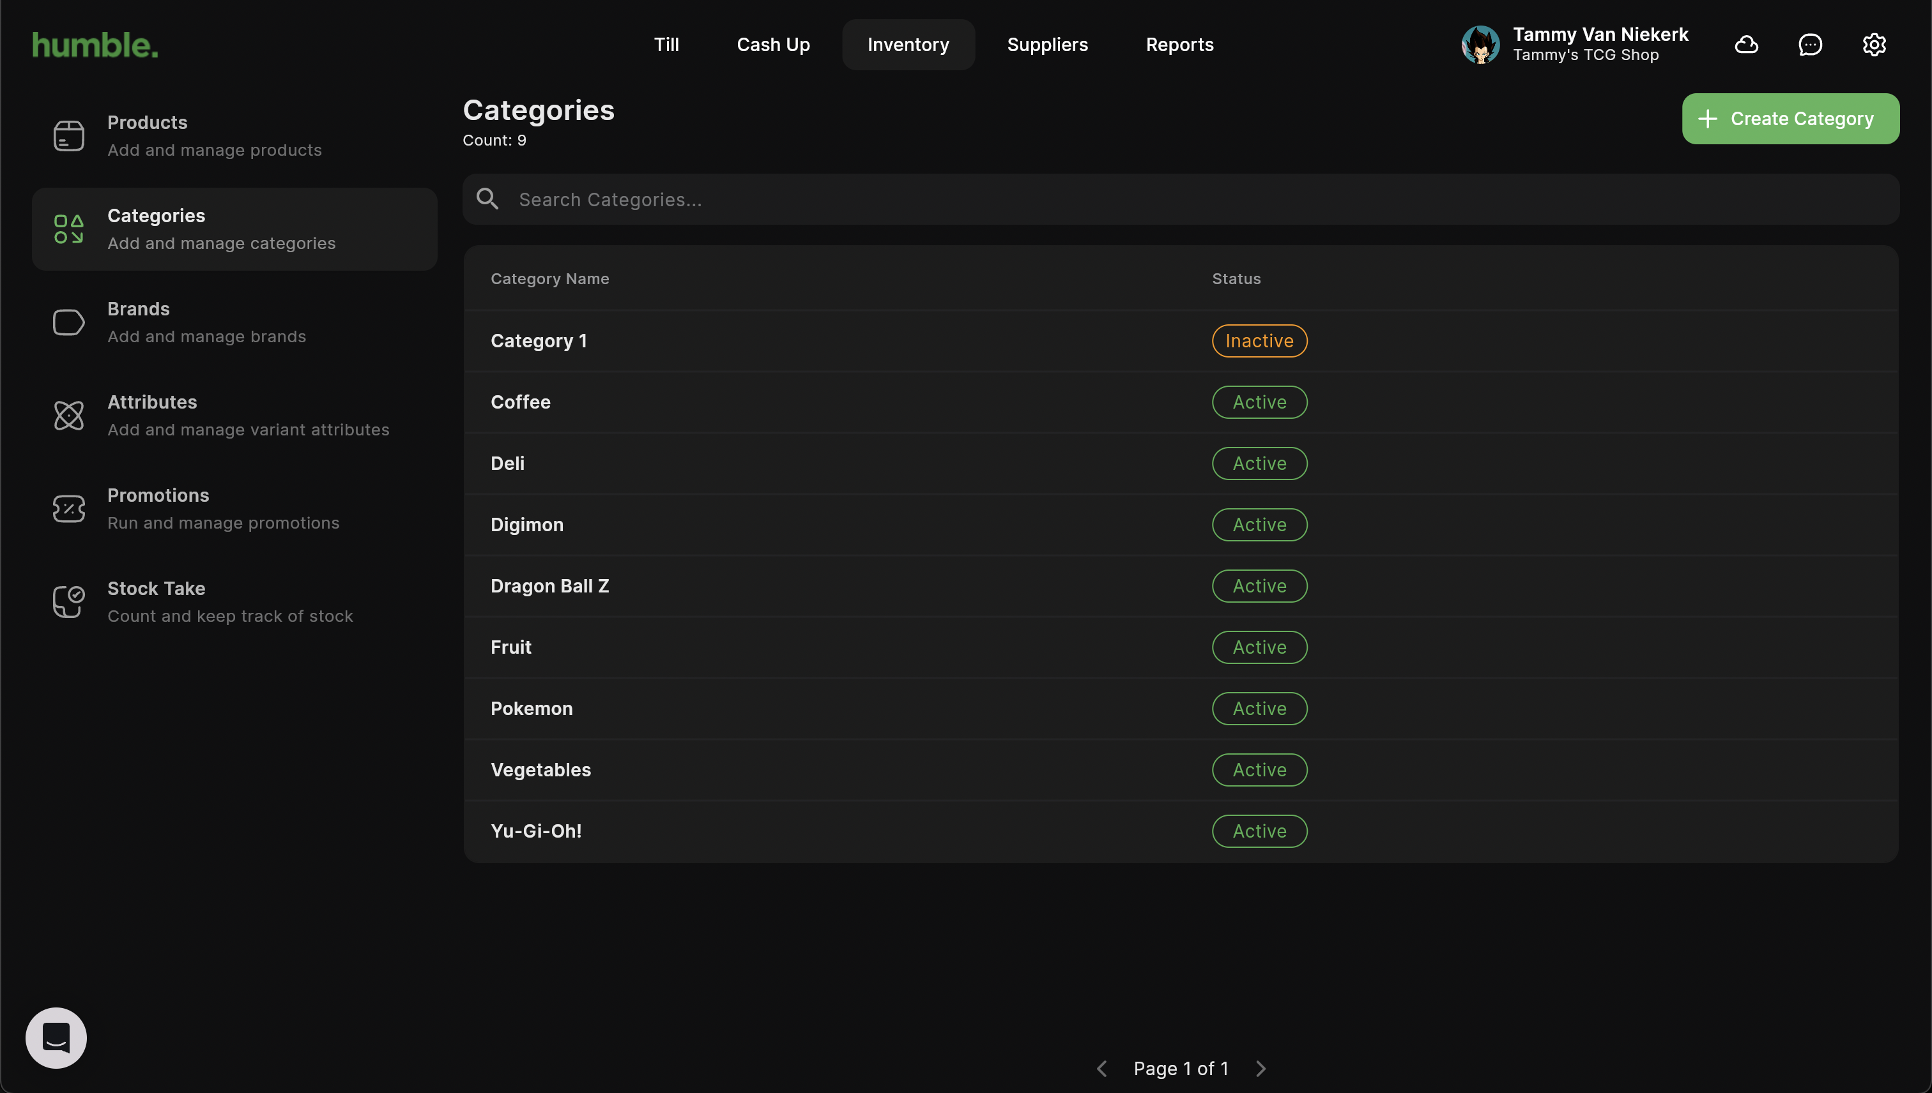
Task: Go to next page chevron
Action: point(1261,1068)
